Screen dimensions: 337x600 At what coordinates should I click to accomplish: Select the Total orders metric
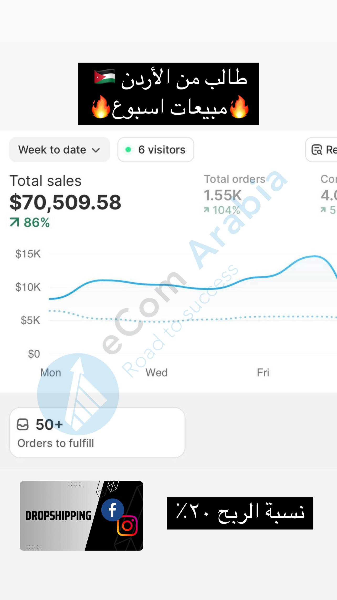click(x=235, y=179)
